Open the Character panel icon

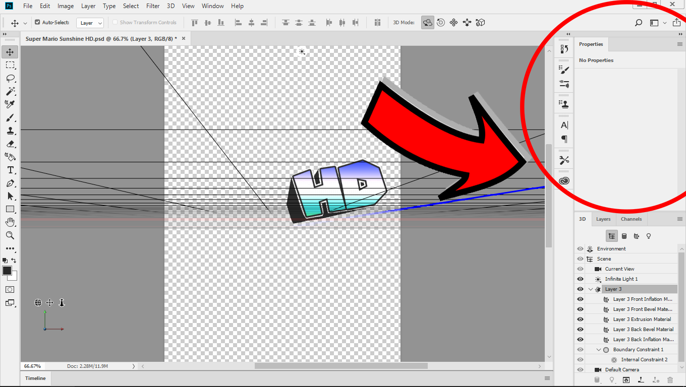[x=564, y=125]
